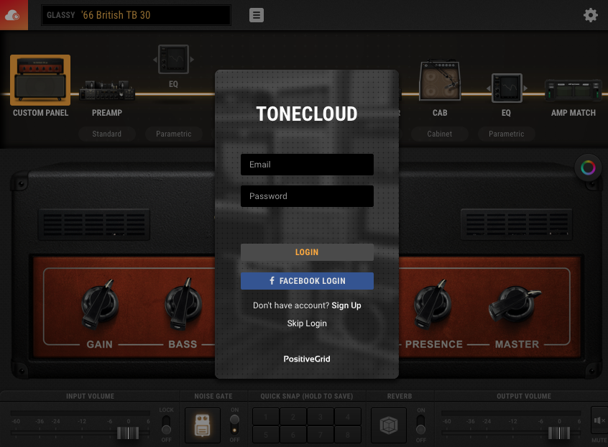Select Quick Snap slot 7
The width and height of the screenshot is (608, 447).
(x=321, y=435)
